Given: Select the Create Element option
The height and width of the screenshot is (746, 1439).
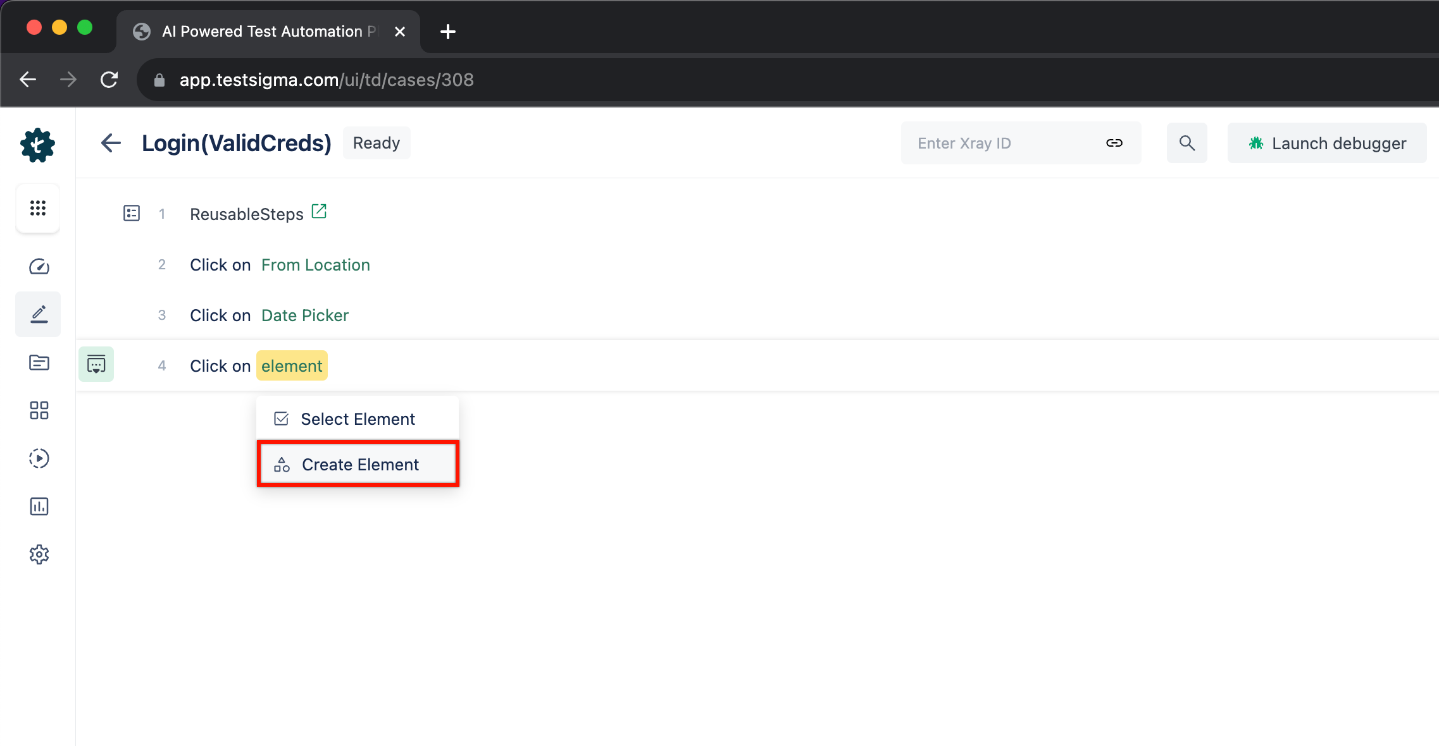Looking at the screenshot, I should (359, 464).
